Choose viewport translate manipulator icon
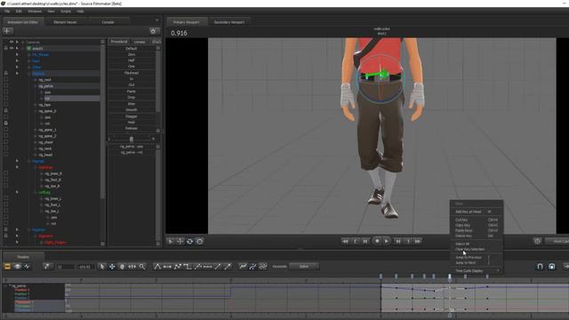Image resolution: width=569 pixels, height=320 pixels. (x=180, y=241)
